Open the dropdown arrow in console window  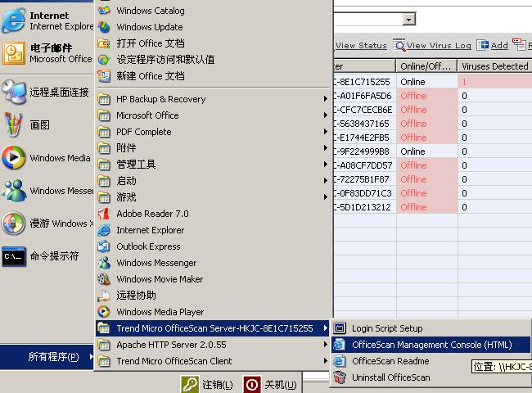pos(409,20)
